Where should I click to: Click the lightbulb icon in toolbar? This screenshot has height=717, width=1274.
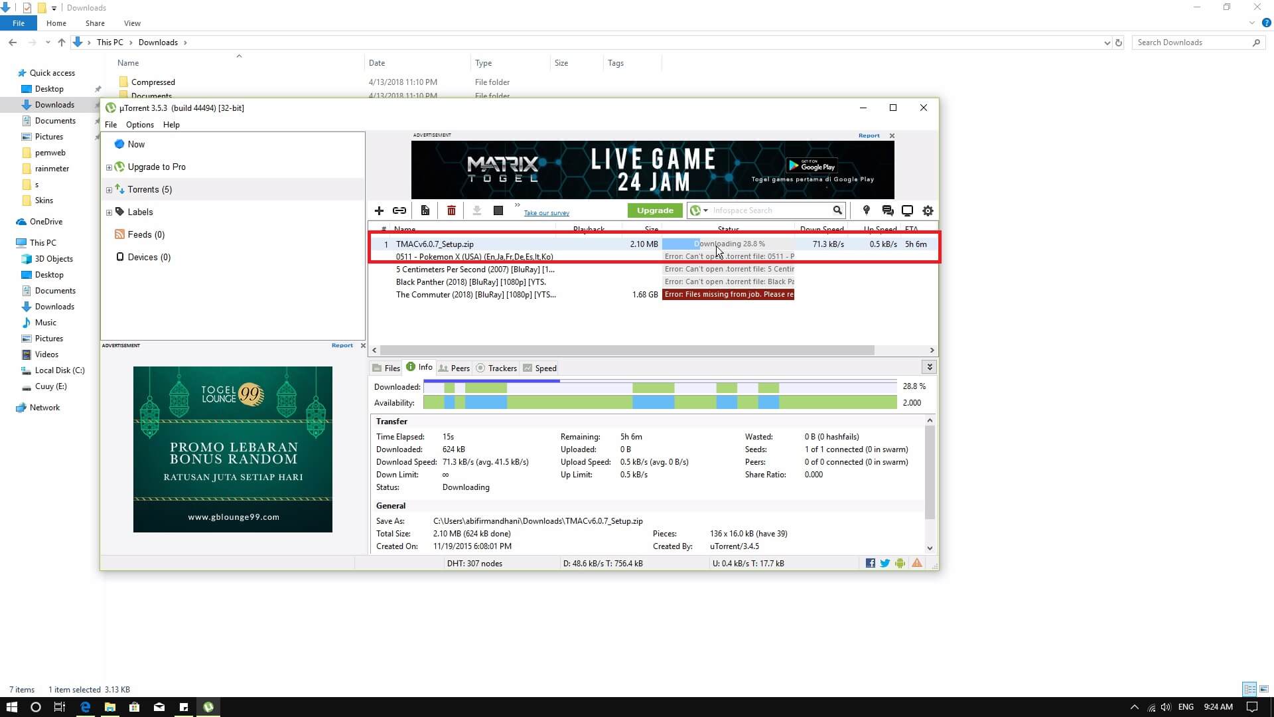(x=866, y=210)
